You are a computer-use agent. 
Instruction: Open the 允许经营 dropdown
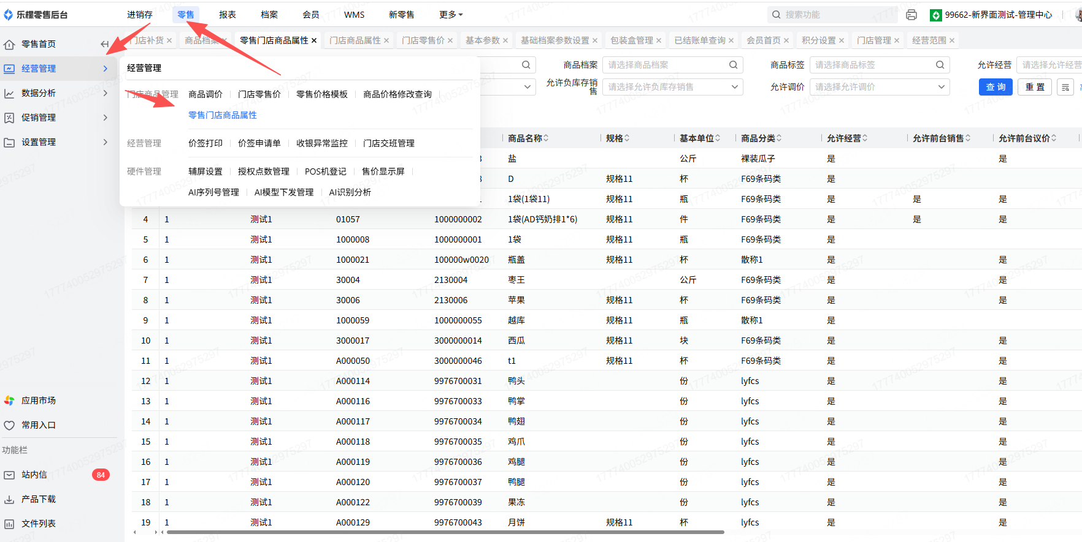pyautogui.click(x=1049, y=65)
